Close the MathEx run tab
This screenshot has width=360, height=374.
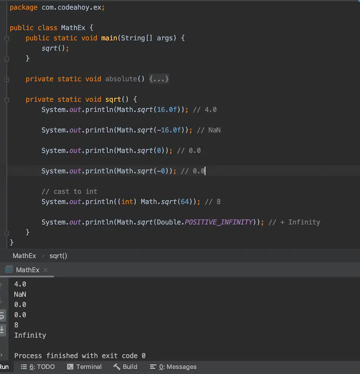pyautogui.click(x=45, y=270)
